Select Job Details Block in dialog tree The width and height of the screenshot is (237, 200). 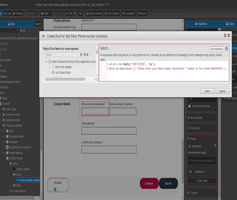pos(61,73)
